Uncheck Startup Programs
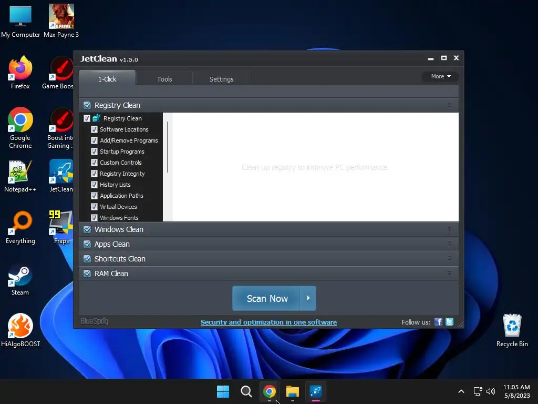This screenshot has width=538, height=404. click(94, 151)
